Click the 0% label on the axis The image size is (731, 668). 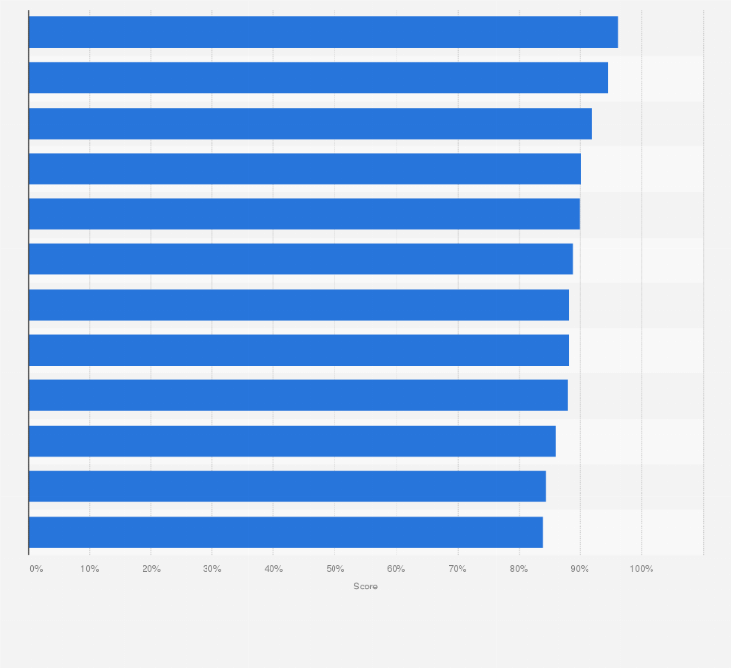tap(36, 568)
